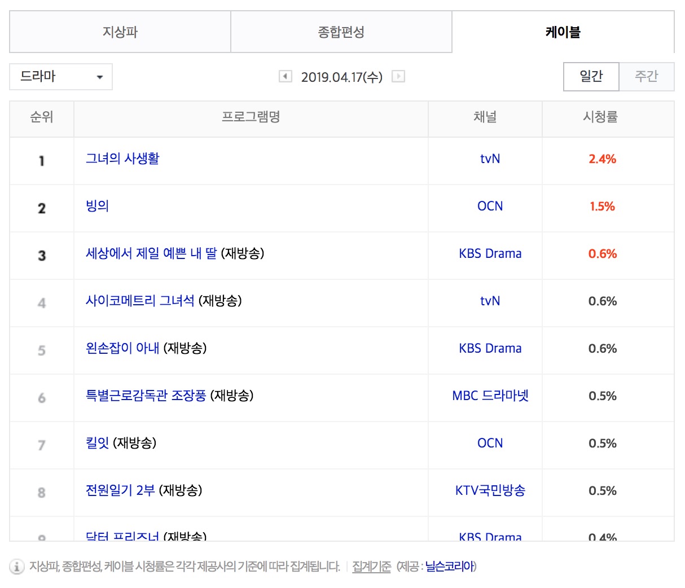Open 세상에서 제일 예쁜 내 딸 link
Viewport: 685px width, 588px height.
point(151,253)
